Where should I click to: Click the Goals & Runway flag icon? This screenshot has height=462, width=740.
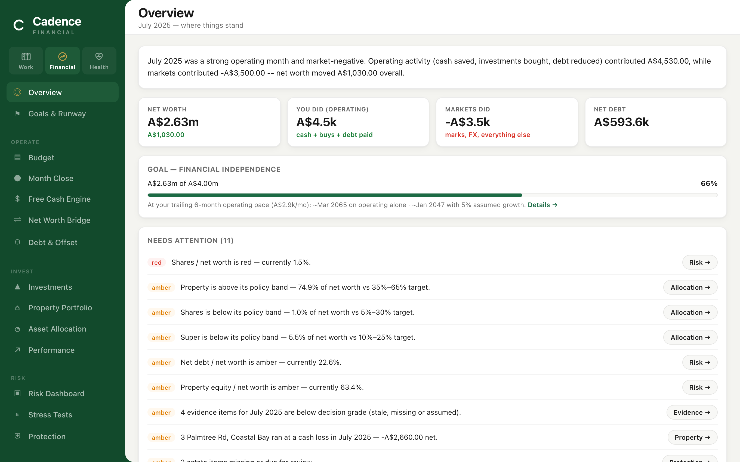click(17, 114)
